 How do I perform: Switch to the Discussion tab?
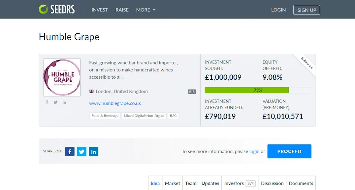[272, 183]
